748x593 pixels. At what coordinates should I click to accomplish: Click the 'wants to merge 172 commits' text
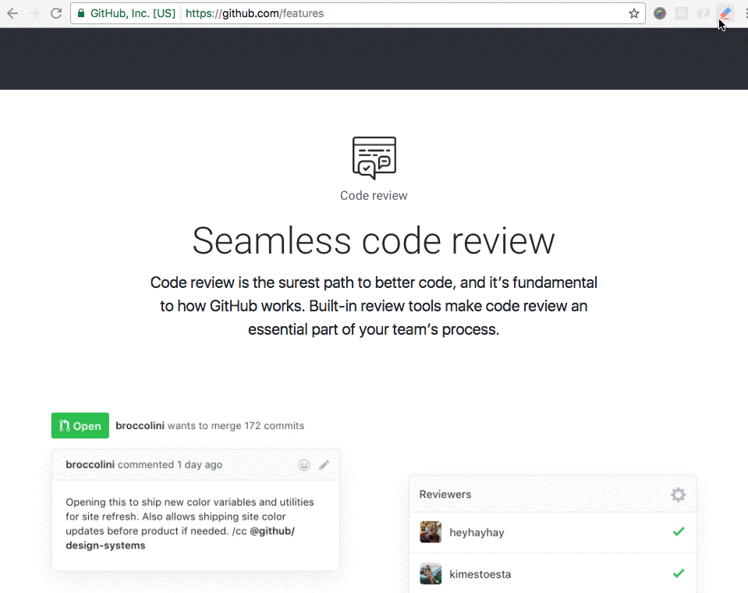(236, 425)
